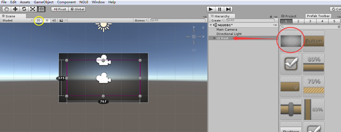Viewport: 341px width, 132px height.
Task: Collapse the NGUI01 scene foldout
Action: point(211,25)
